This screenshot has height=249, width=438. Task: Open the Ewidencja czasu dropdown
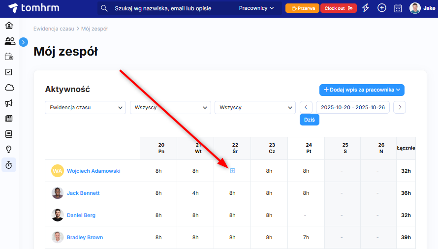pyautogui.click(x=86, y=107)
